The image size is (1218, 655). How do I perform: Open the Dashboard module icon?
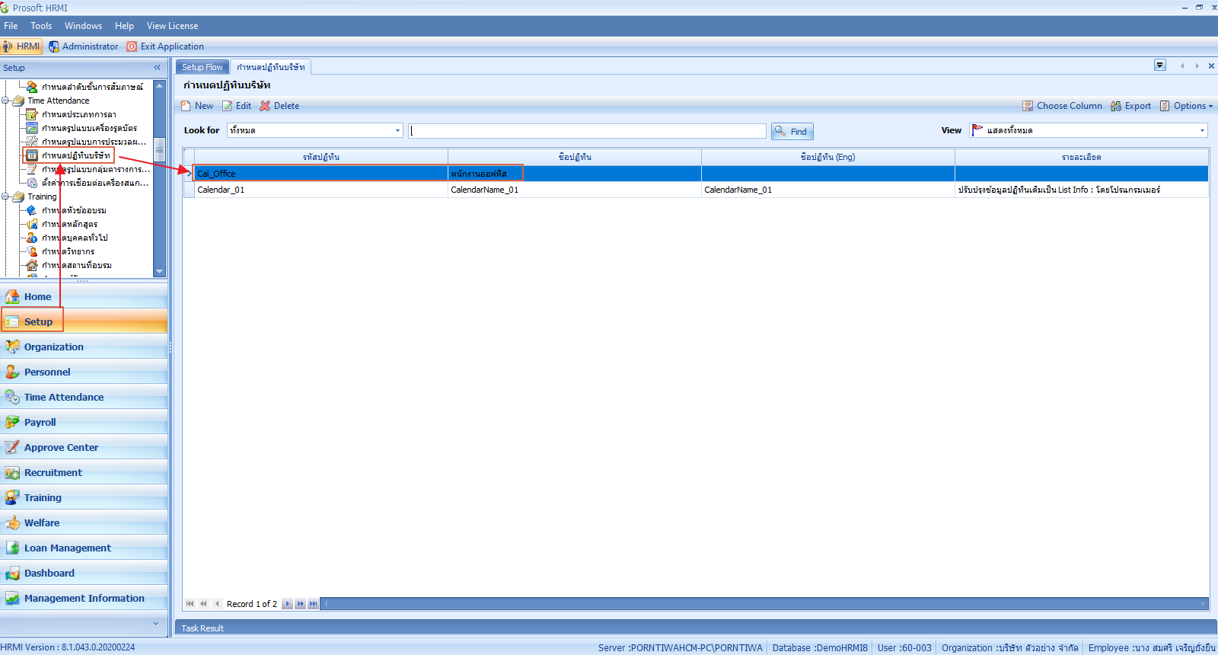(x=12, y=573)
